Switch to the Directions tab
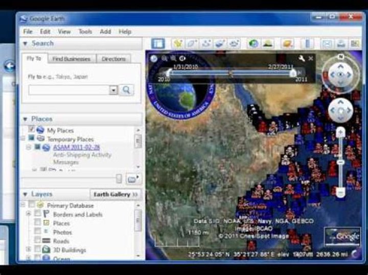Viewport: 368px width, 275px height. coord(113,59)
